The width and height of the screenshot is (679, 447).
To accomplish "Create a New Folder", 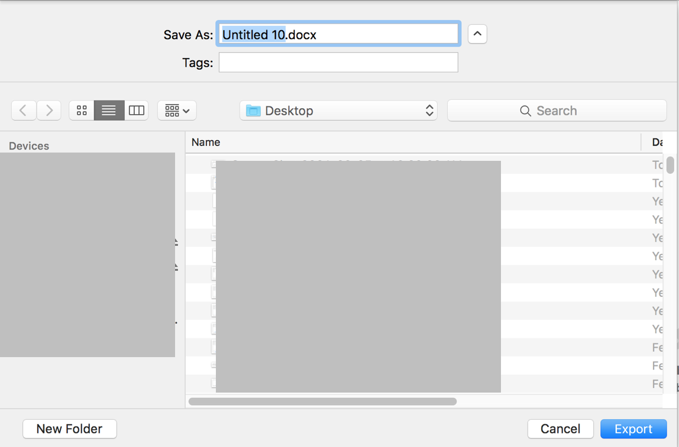I will [69, 429].
